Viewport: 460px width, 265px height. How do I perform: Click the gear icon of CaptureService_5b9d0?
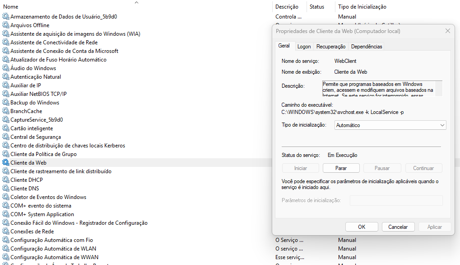pos(5,120)
